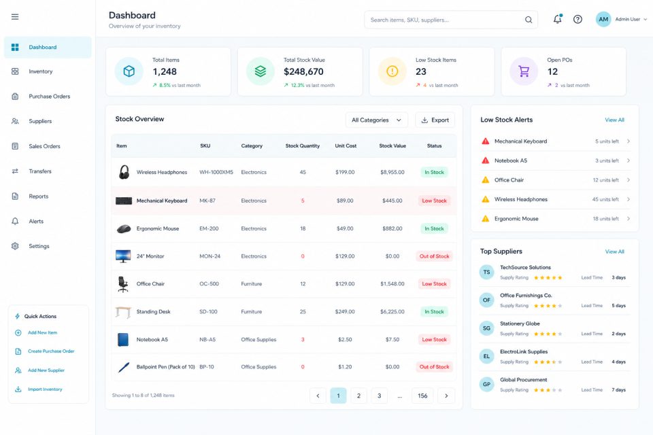Open the Settings sidebar item
The width and height of the screenshot is (653, 435).
[48, 246]
